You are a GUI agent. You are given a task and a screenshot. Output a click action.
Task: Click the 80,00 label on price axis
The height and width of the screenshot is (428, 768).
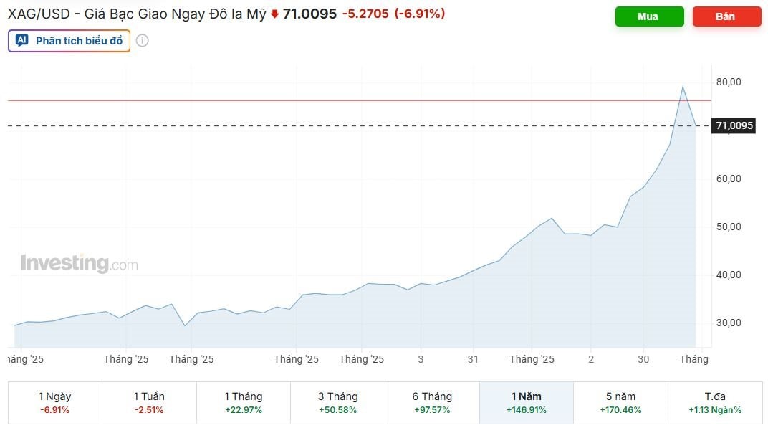tap(728, 82)
